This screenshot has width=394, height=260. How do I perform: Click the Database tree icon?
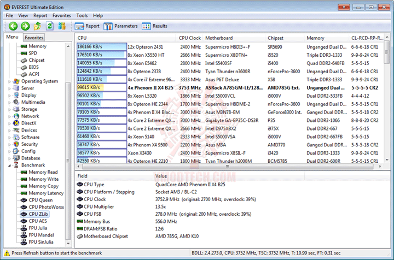pos(16,158)
